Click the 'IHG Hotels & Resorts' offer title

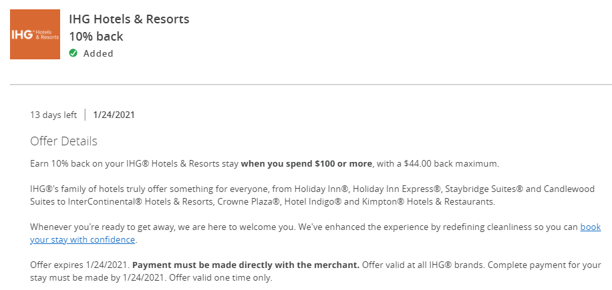129,19
